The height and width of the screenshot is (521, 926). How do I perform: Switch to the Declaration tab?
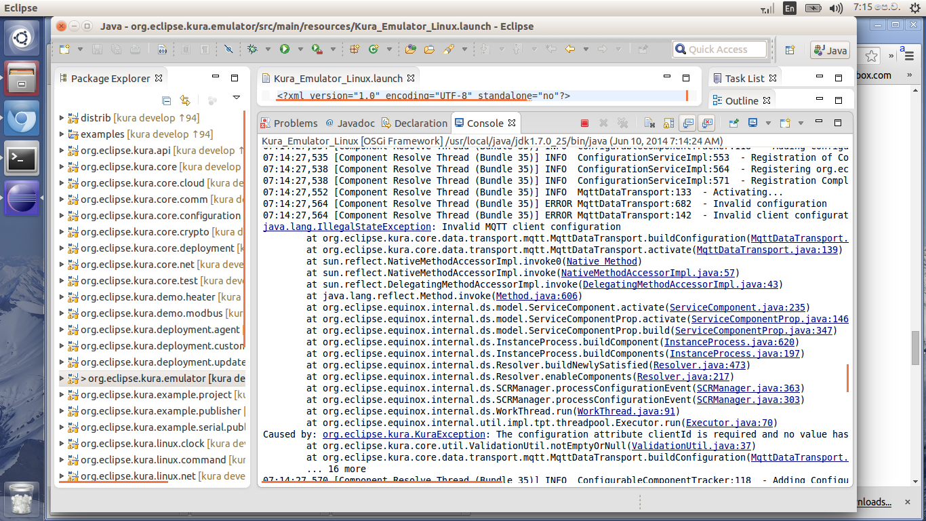(x=414, y=123)
